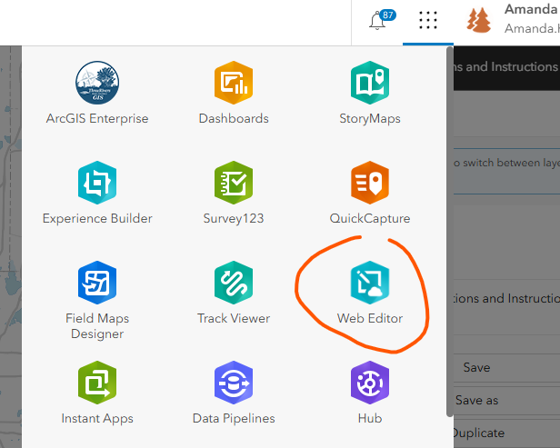Open Field Maps Designer
The width and height of the screenshot is (560, 448).
[97, 301]
